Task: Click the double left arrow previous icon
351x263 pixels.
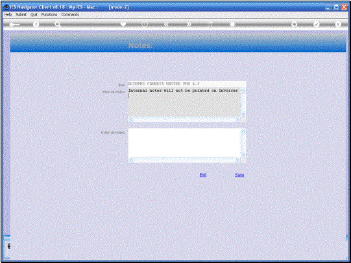Action: pos(166,24)
